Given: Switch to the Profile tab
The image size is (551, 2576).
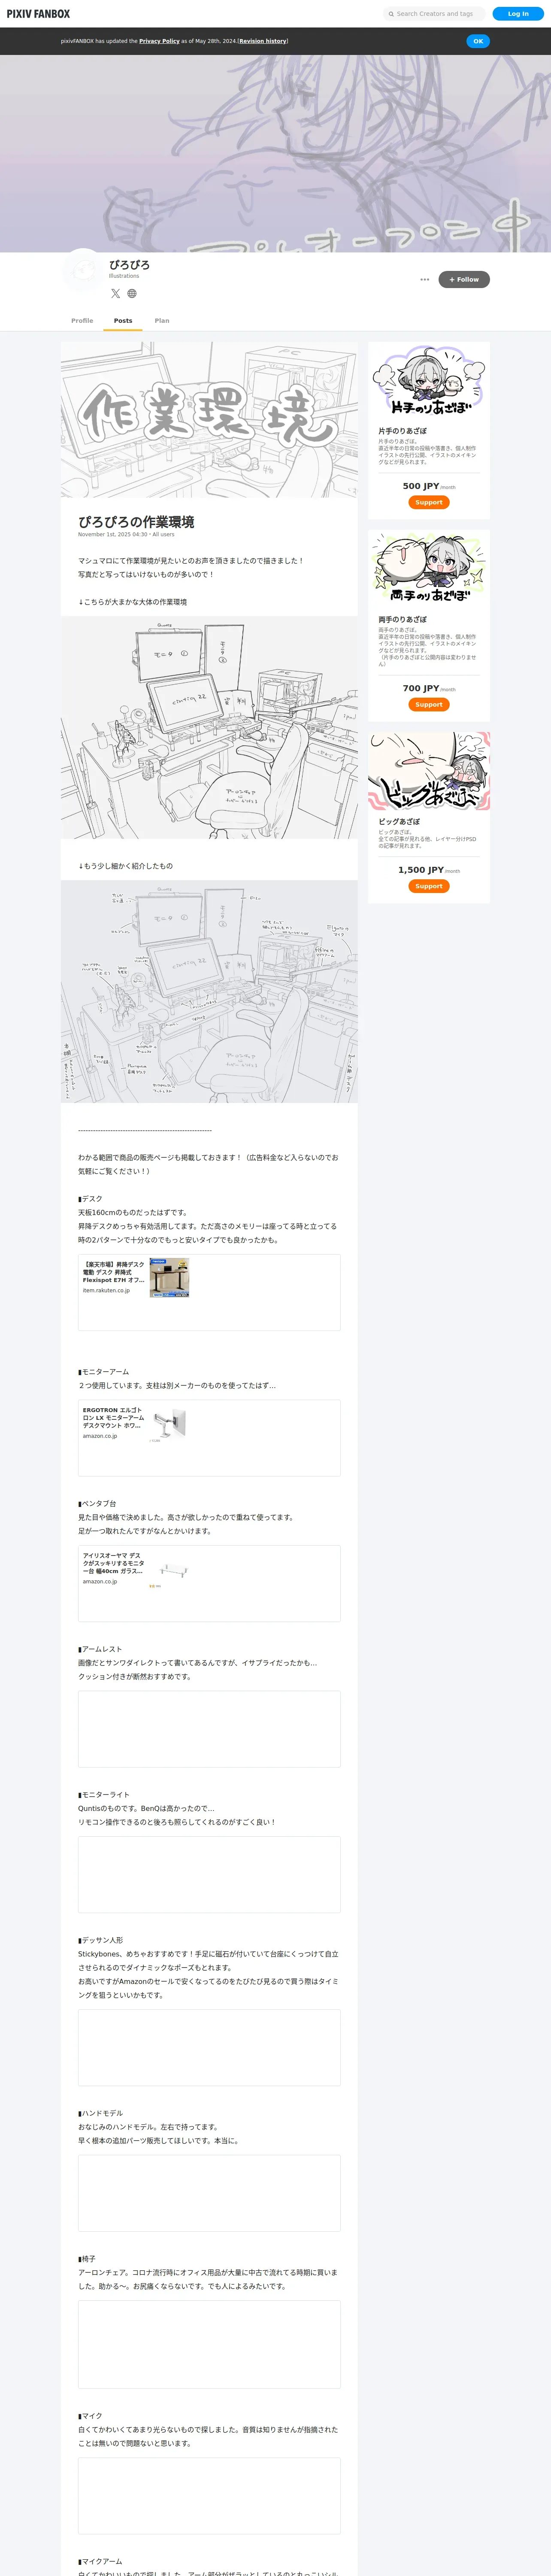Looking at the screenshot, I should [82, 321].
